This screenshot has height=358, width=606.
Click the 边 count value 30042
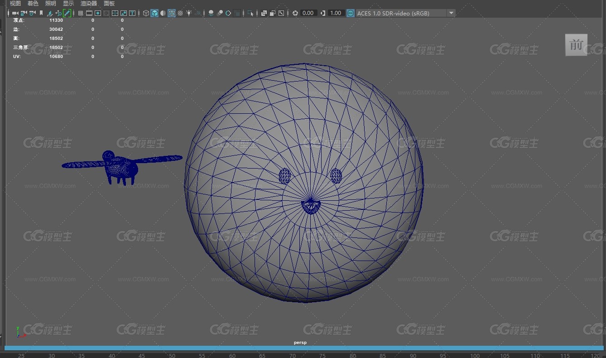56,29
